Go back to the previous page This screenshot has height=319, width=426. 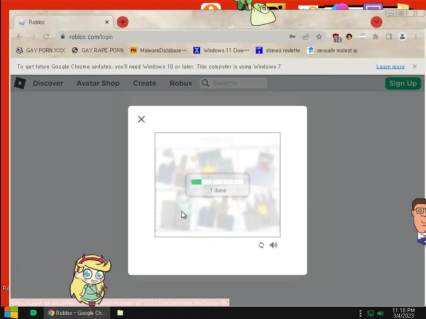click(20, 37)
